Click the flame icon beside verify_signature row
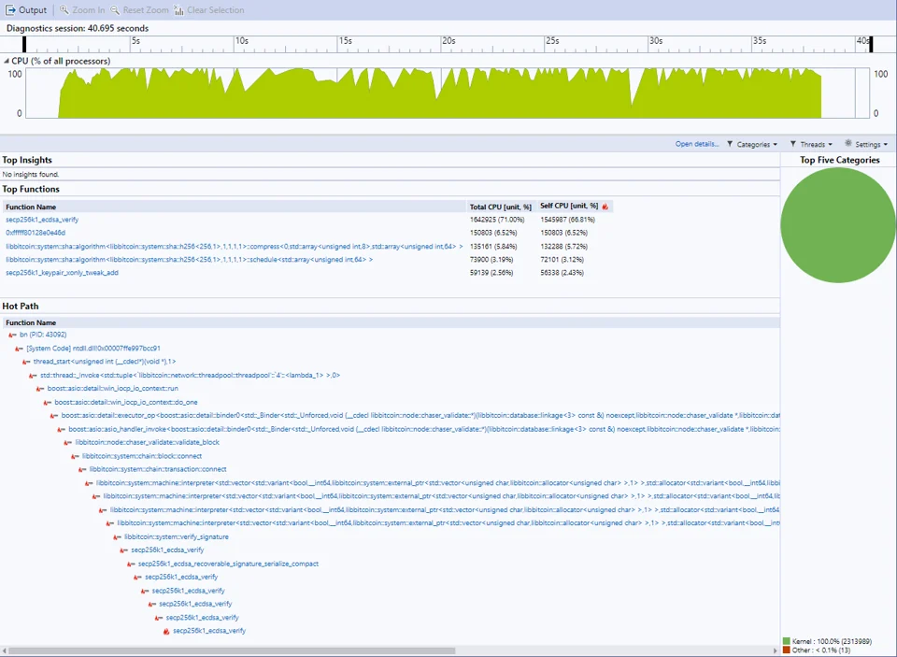This screenshot has width=897, height=657. 117,536
